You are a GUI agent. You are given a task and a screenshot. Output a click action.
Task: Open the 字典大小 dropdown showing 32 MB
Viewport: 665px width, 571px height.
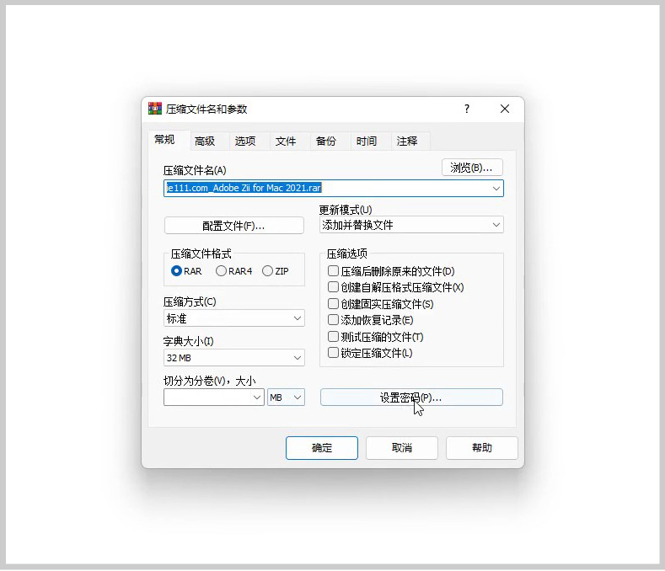[234, 358]
